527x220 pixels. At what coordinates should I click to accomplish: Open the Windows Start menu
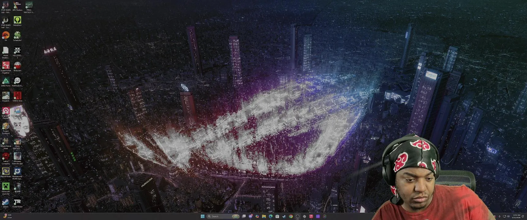click(x=203, y=216)
